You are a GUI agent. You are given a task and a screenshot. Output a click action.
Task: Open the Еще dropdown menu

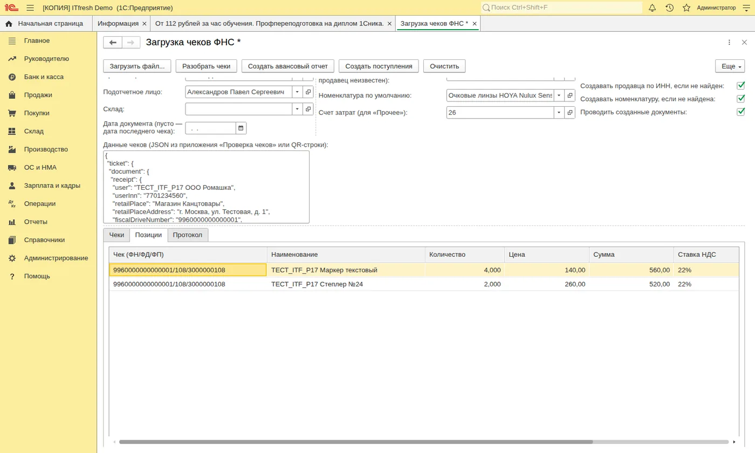click(x=730, y=66)
